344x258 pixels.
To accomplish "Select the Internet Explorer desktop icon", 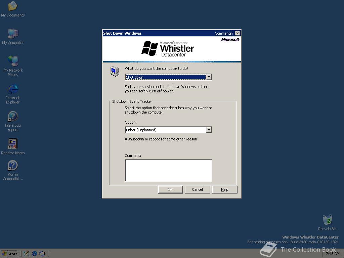I will (13, 94).
